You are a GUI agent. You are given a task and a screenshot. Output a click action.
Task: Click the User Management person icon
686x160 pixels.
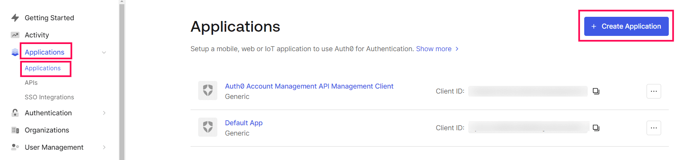15,147
